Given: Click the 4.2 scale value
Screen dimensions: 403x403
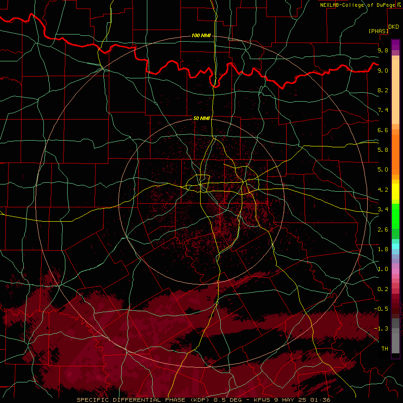Looking at the screenshot, I should (383, 190).
